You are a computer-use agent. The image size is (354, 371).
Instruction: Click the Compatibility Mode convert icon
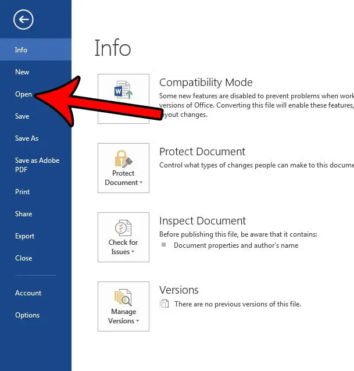click(123, 93)
